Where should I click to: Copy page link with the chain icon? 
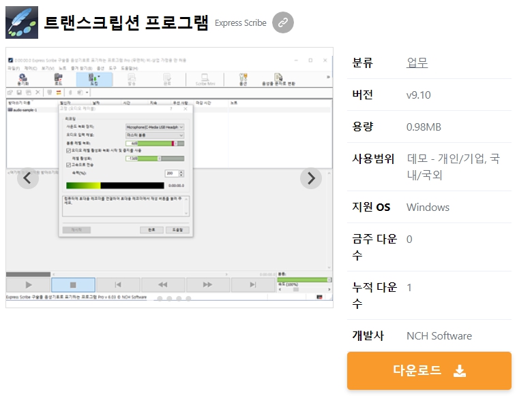point(283,22)
